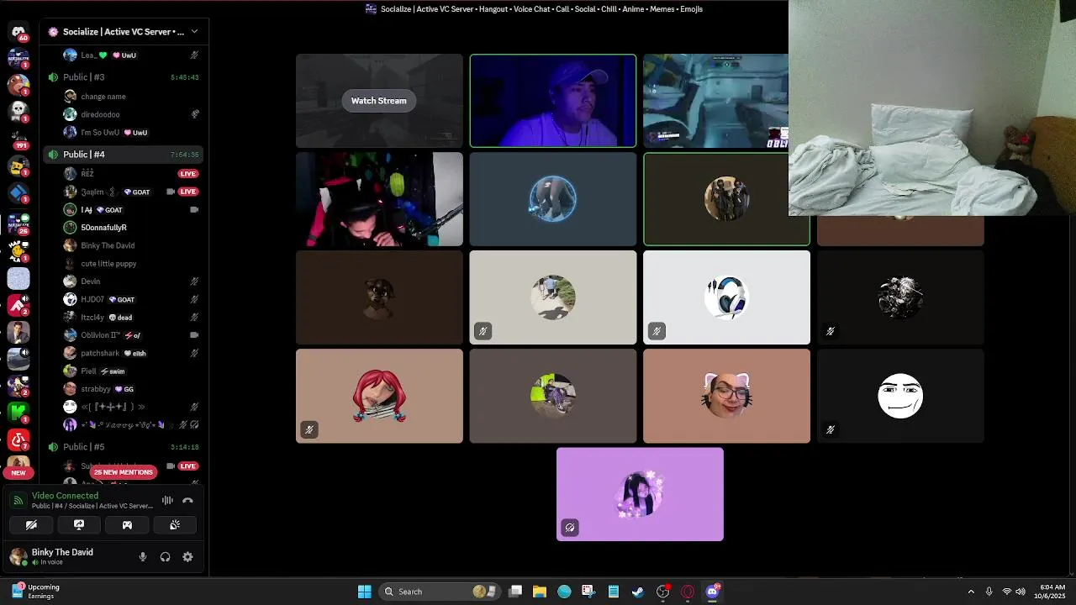Select the purple avatar tile at bottom
The width and height of the screenshot is (1076, 605).
tap(640, 494)
